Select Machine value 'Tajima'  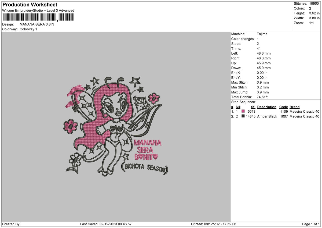(x=262, y=34)
